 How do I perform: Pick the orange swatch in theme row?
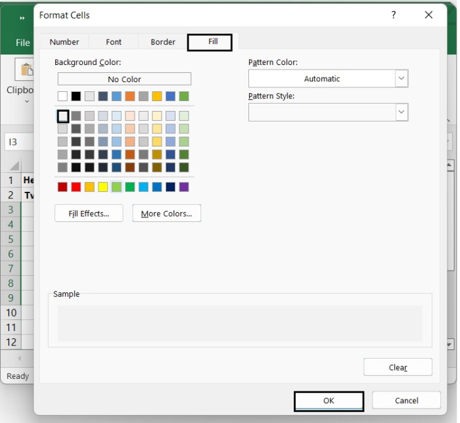pos(130,96)
